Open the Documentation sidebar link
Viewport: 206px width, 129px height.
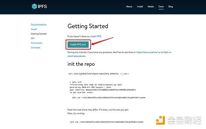(x=38, y=25)
